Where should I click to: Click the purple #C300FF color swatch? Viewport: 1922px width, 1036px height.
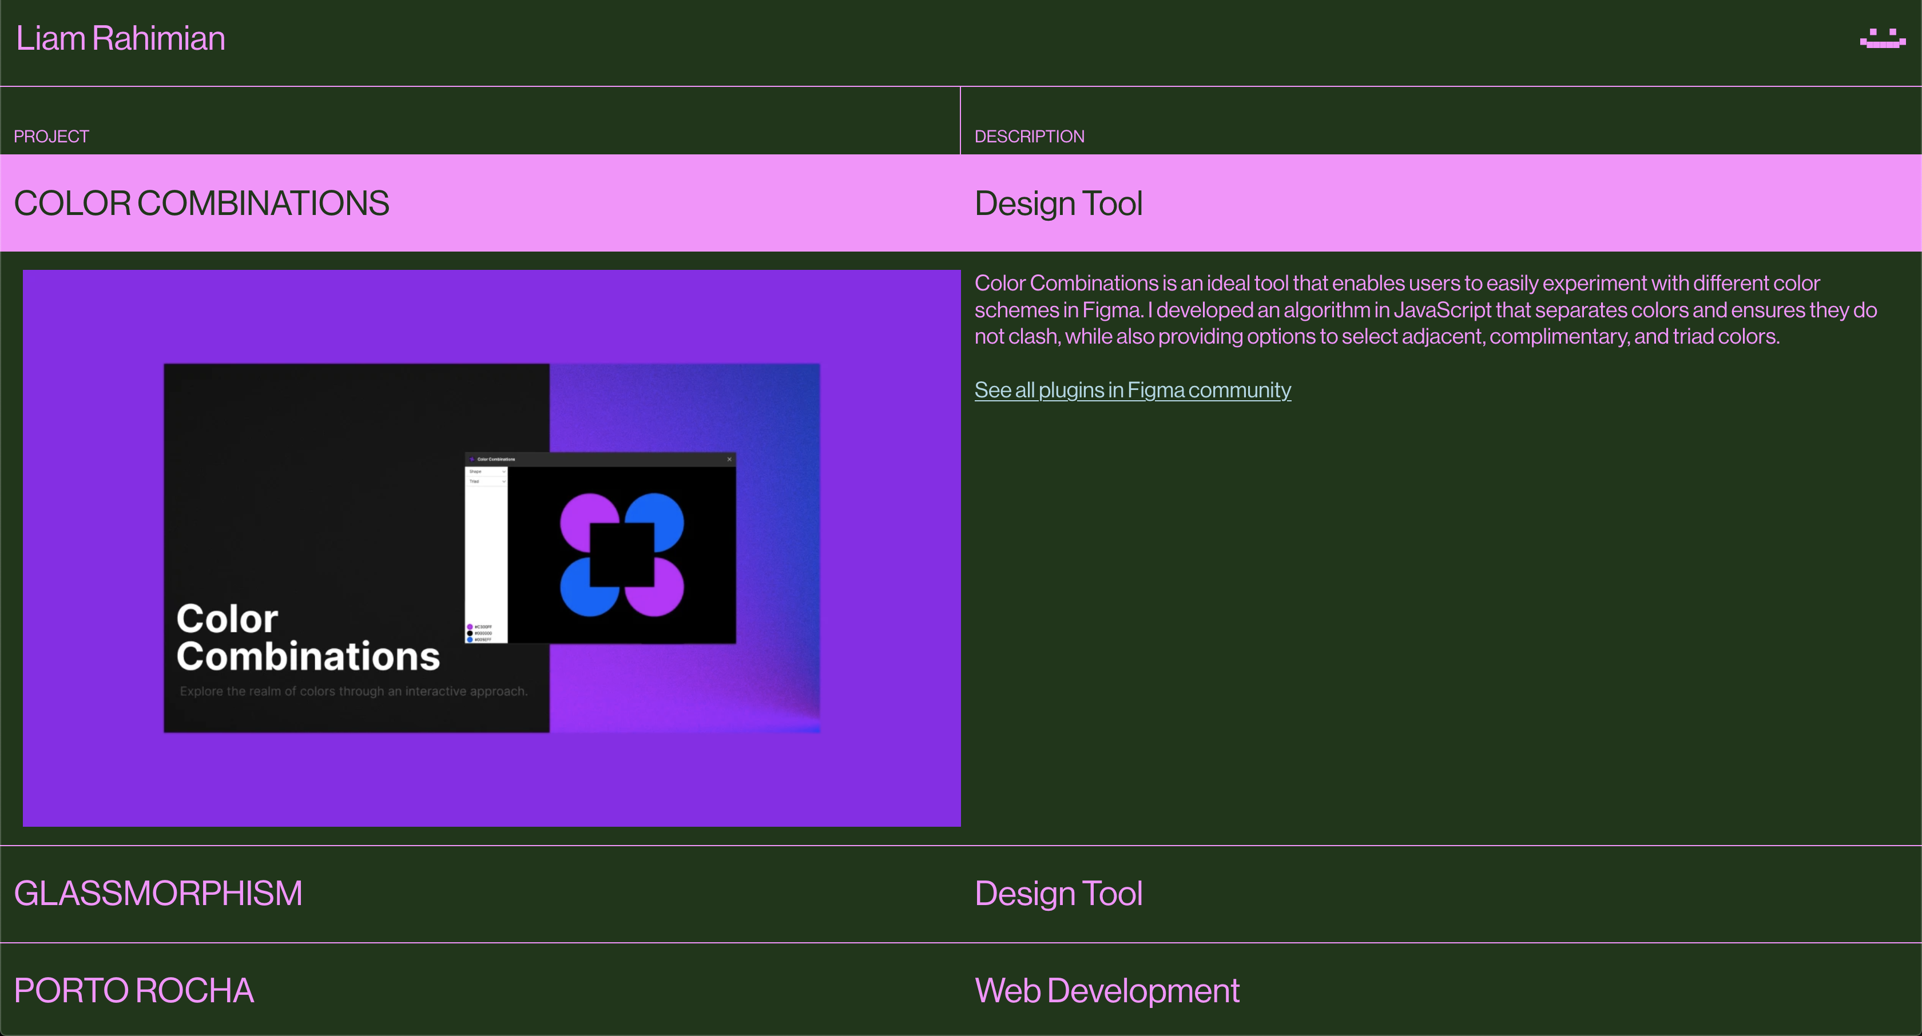pos(470,627)
